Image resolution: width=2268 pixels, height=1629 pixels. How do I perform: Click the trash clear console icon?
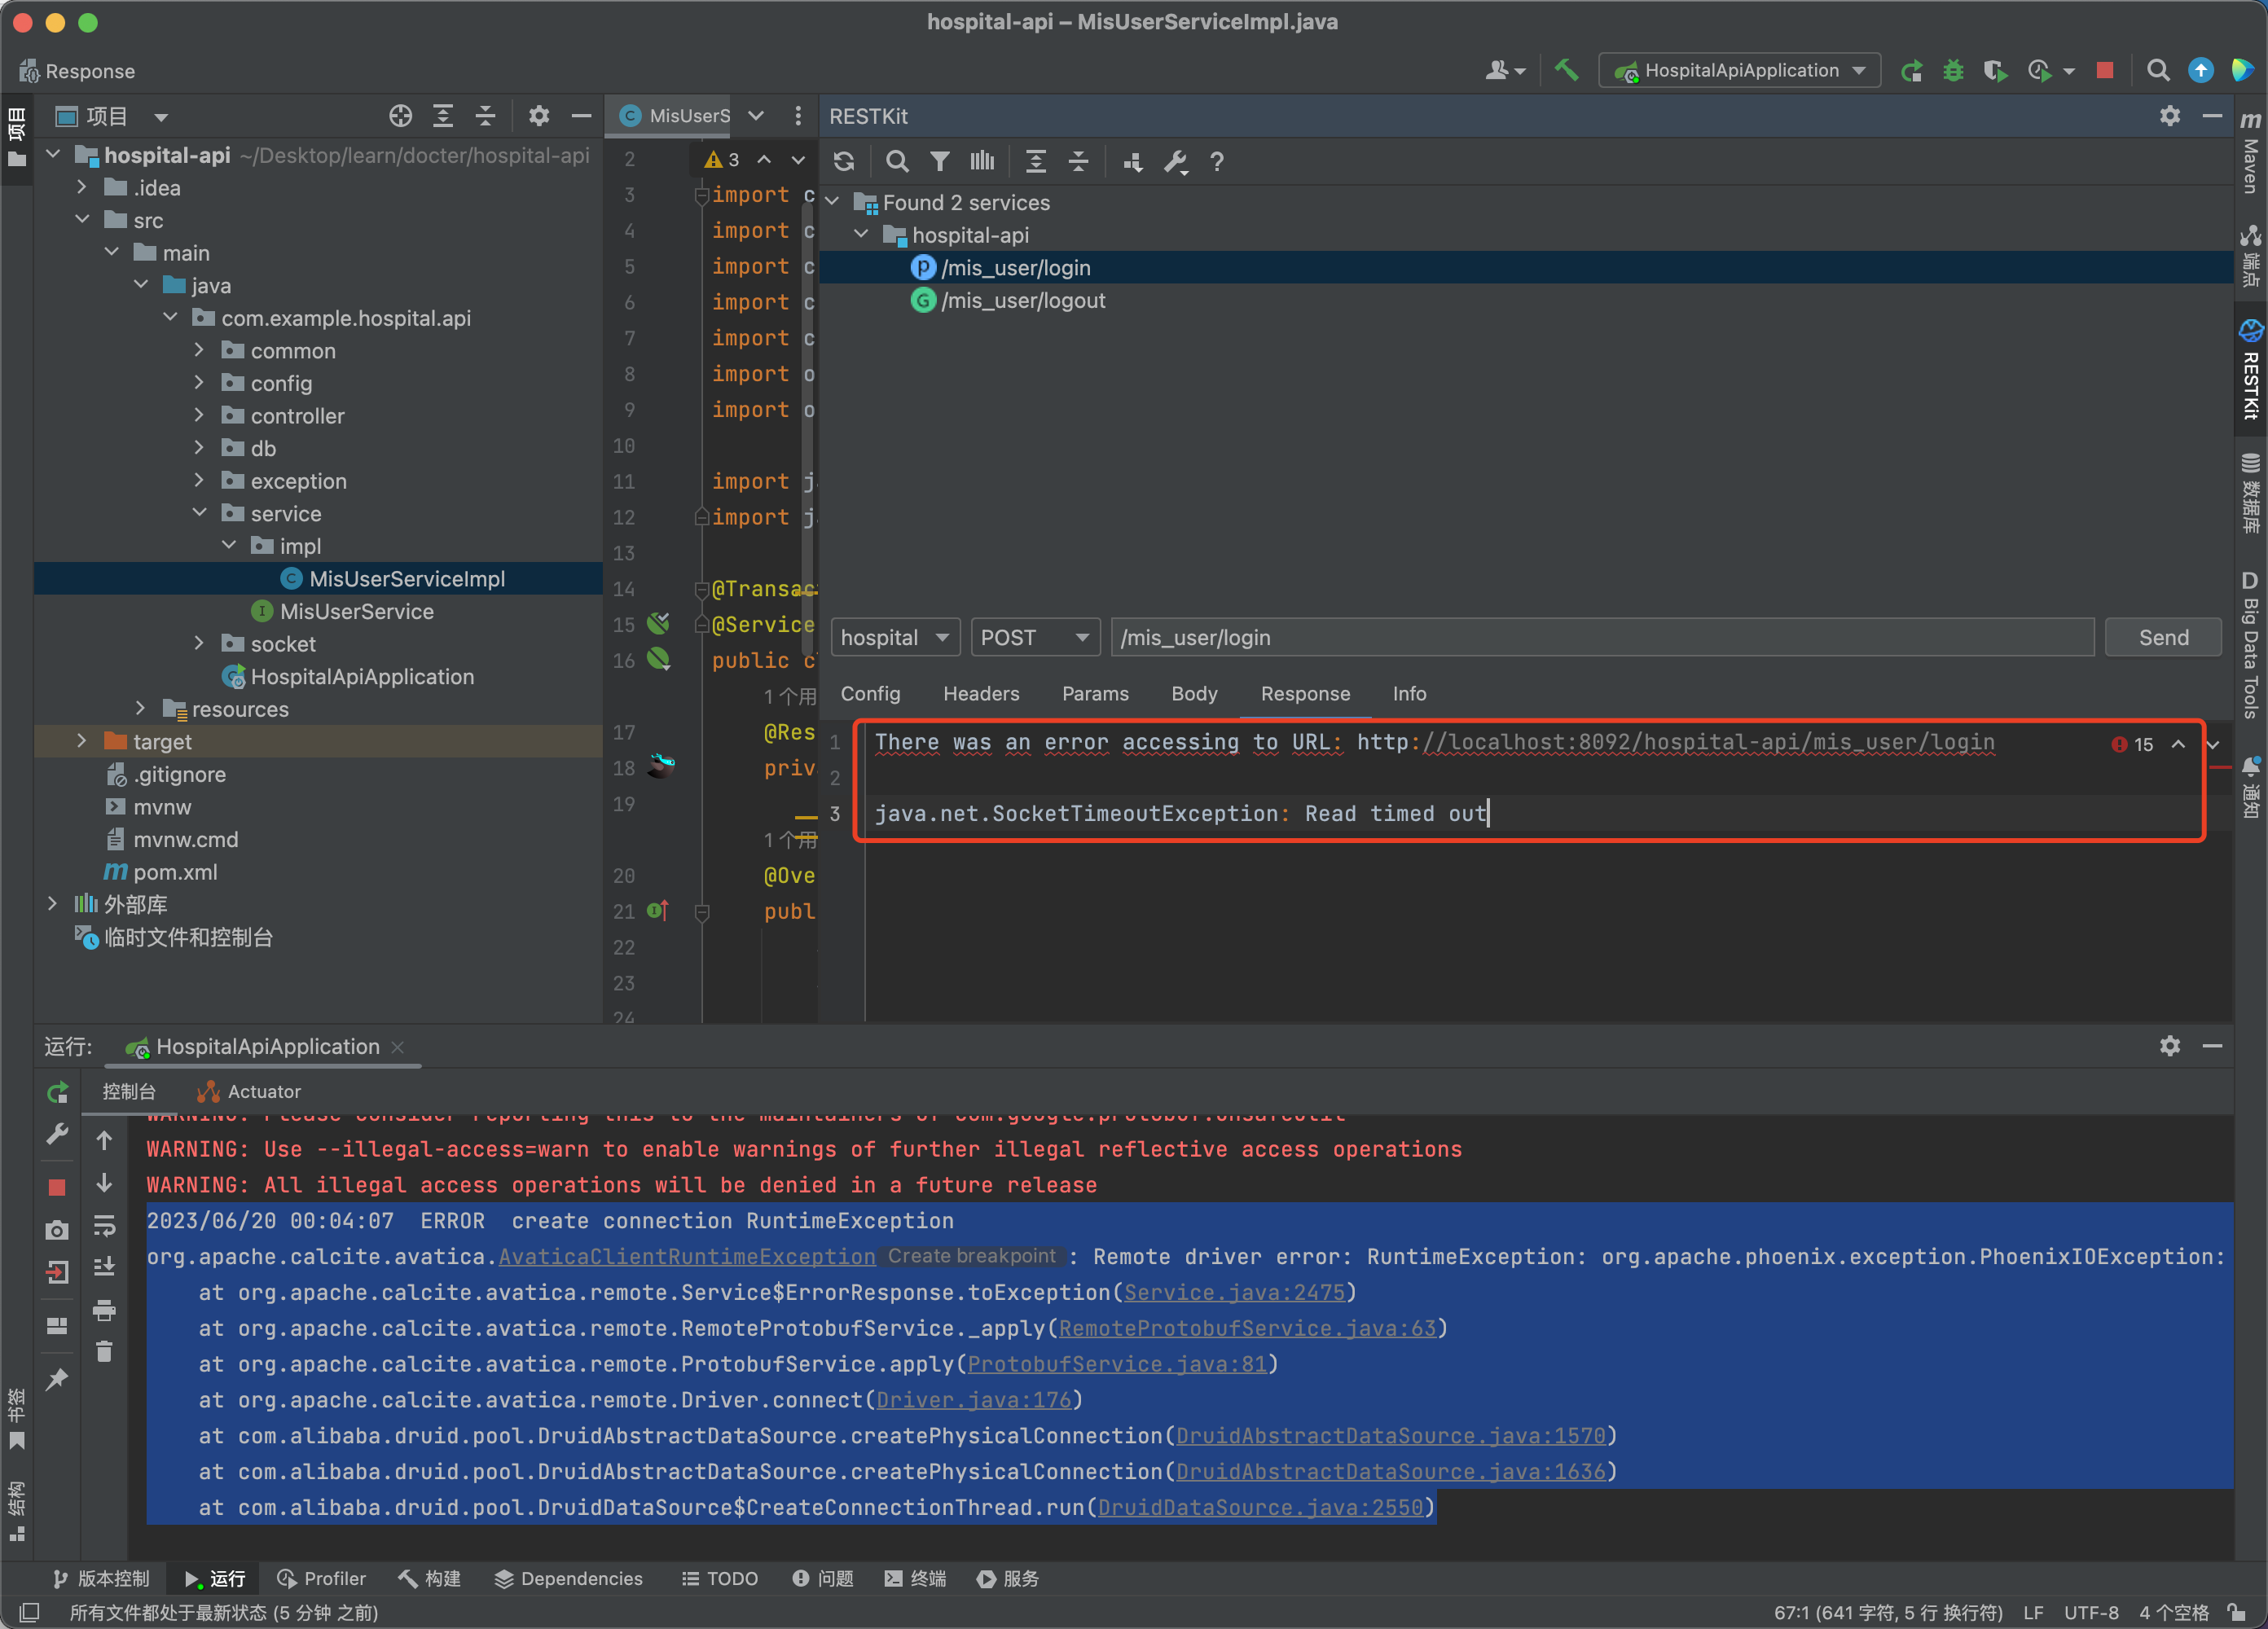[104, 1352]
